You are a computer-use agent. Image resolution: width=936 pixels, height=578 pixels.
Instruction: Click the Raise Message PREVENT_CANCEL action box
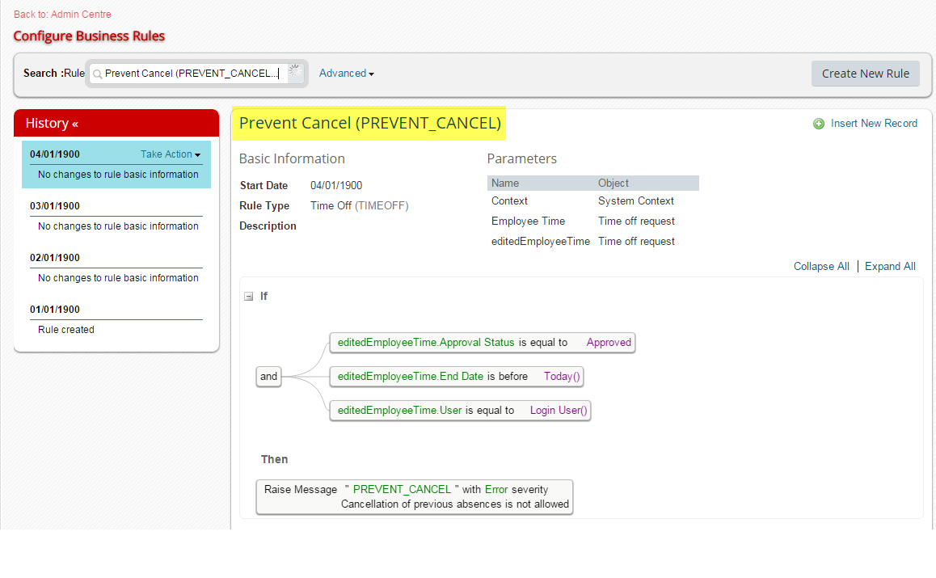point(415,497)
